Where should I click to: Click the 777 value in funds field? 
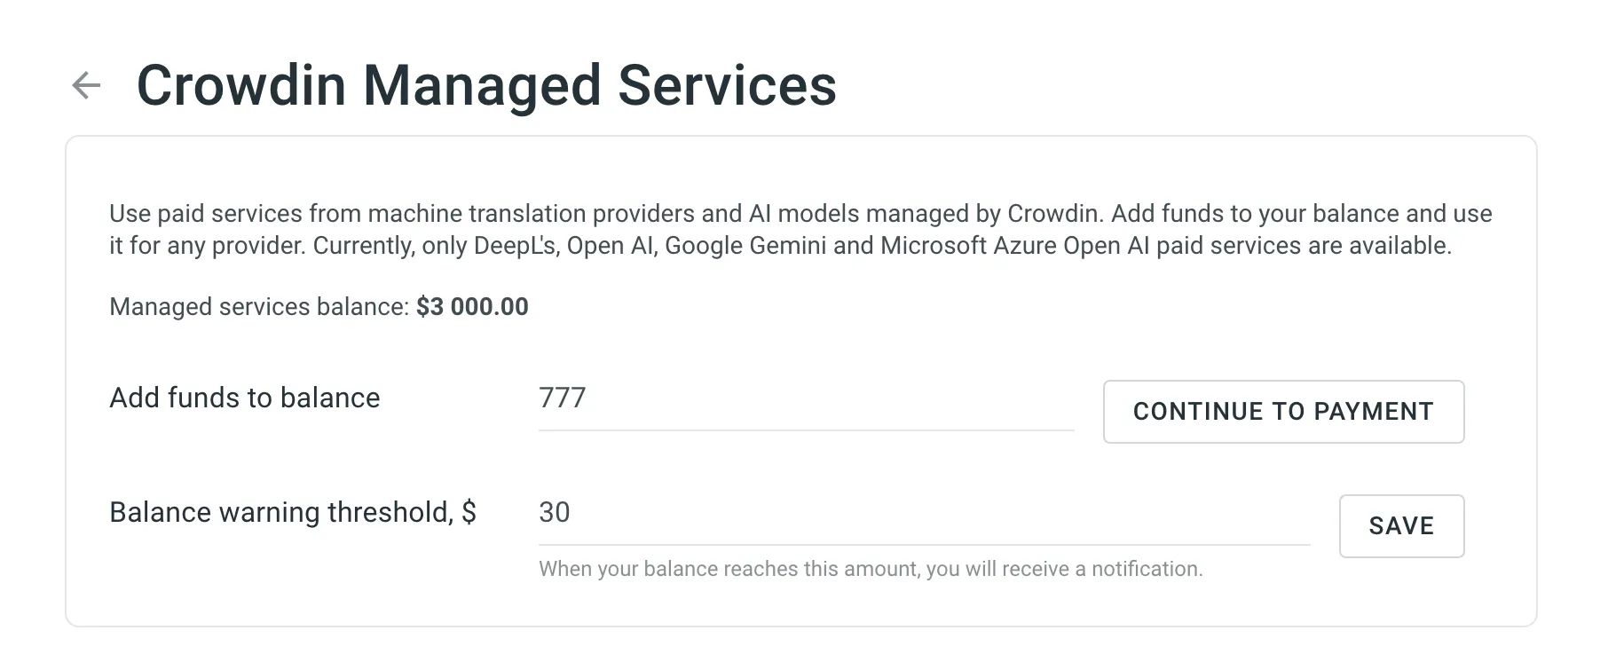563,398
